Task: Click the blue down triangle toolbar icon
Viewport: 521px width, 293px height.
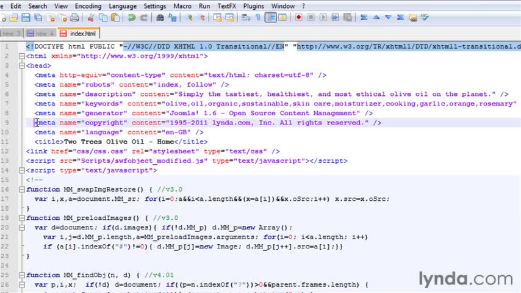Action: (388, 18)
